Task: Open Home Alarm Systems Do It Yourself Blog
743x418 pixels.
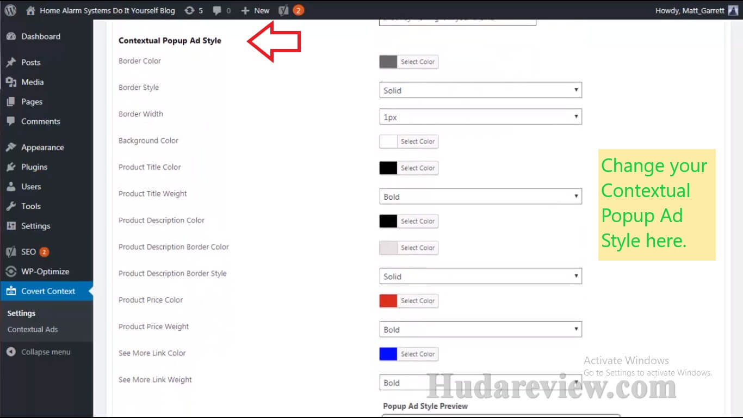Action: point(107,10)
